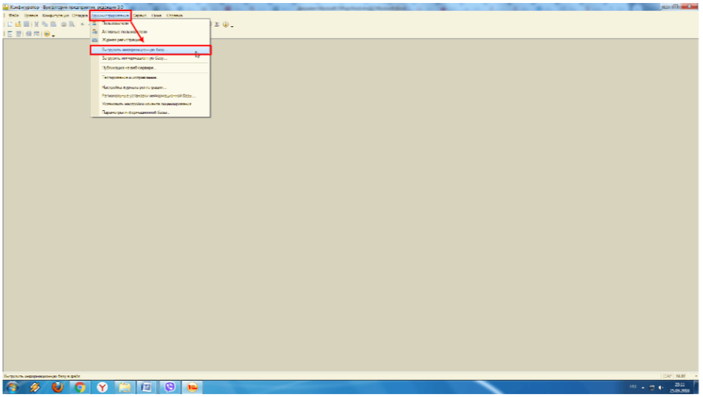Open the Файл menu
The height and width of the screenshot is (397, 703).
[x=13, y=15]
